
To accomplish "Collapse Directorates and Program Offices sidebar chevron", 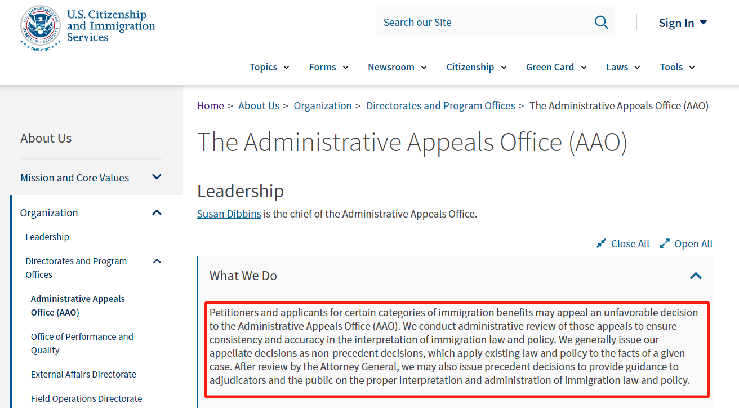I will tap(157, 261).
